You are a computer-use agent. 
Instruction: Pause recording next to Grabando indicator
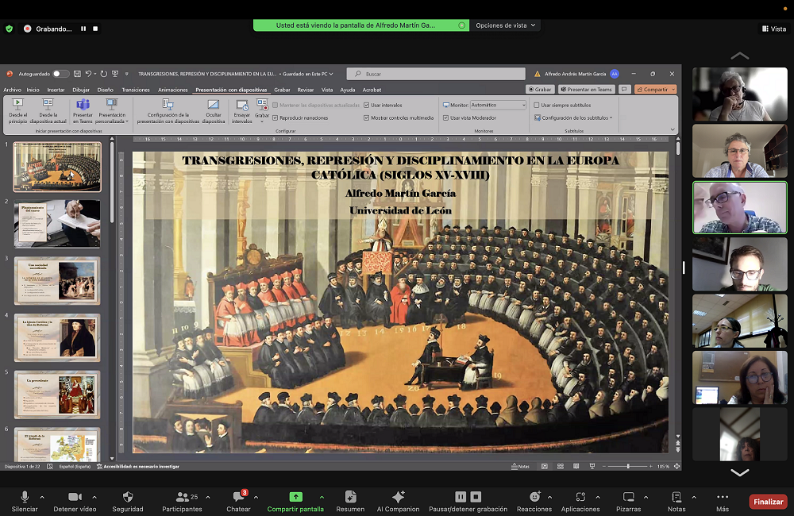pyautogui.click(x=83, y=29)
